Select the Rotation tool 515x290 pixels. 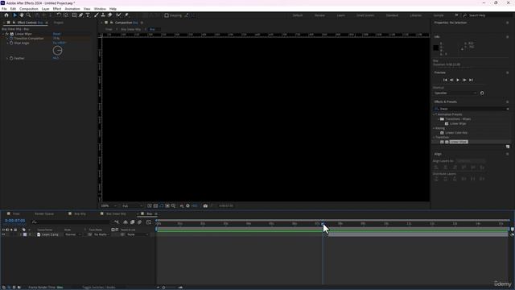[x=59, y=15]
